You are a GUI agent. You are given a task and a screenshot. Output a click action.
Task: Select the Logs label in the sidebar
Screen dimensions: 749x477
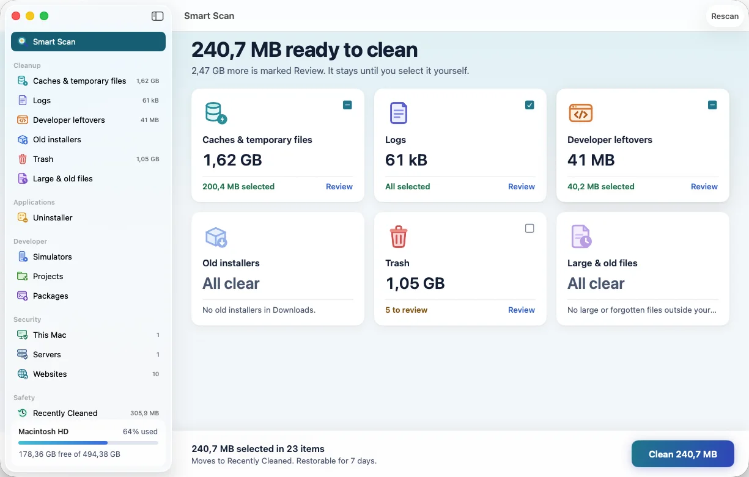tap(42, 100)
